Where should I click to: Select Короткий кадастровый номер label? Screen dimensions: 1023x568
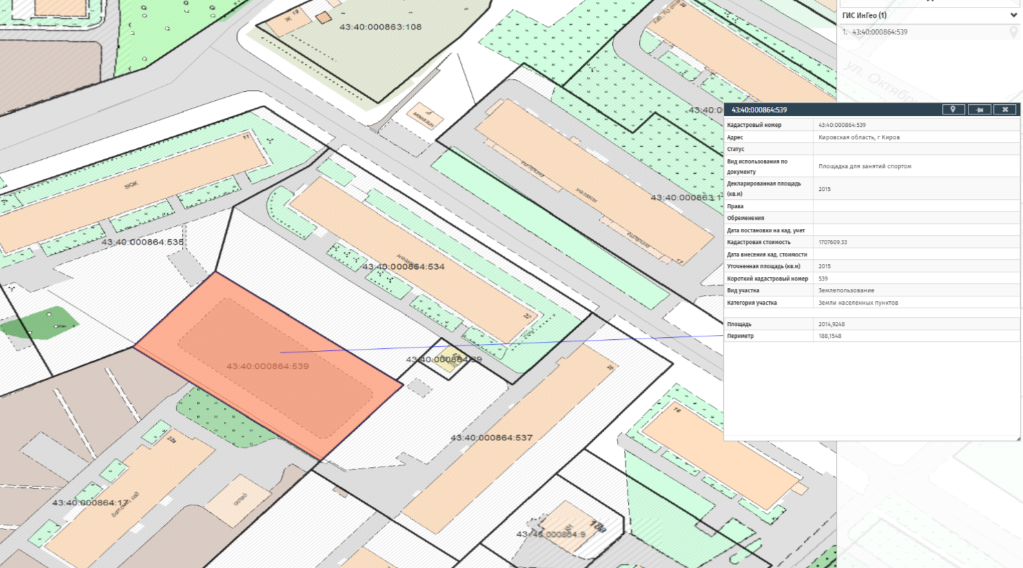click(x=767, y=278)
